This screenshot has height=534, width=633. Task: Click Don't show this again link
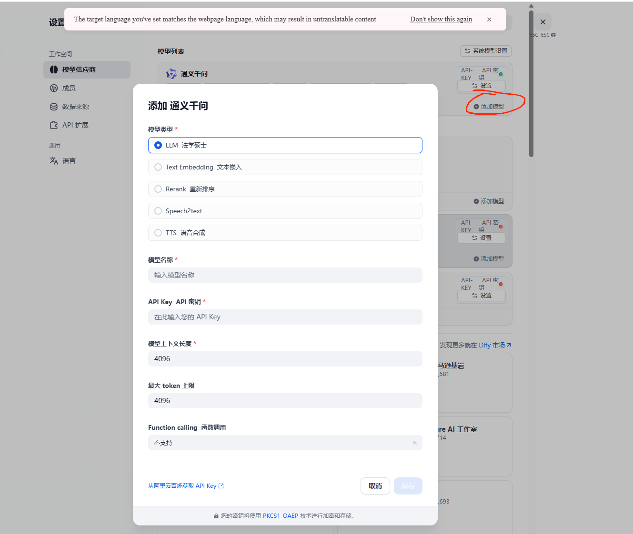pyautogui.click(x=441, y=20)
